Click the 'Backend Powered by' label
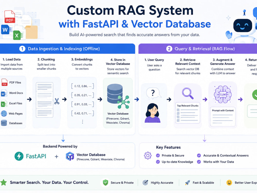The image size is (257, 193). pos(60,146)
